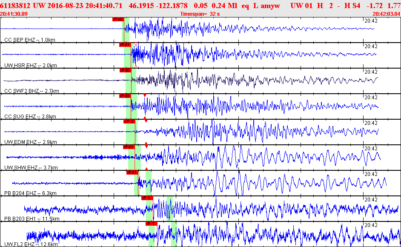The height and width of the screenshot is (247, 401).
Task: Click station label PB B203 EH1 -- 11.5km
Action: [32, 219]
